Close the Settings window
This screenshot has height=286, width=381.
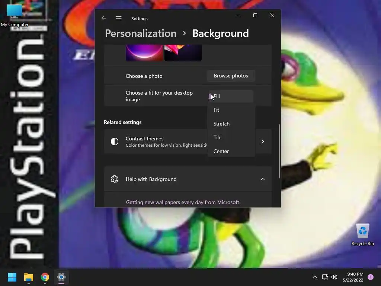(x=272, y=15)
